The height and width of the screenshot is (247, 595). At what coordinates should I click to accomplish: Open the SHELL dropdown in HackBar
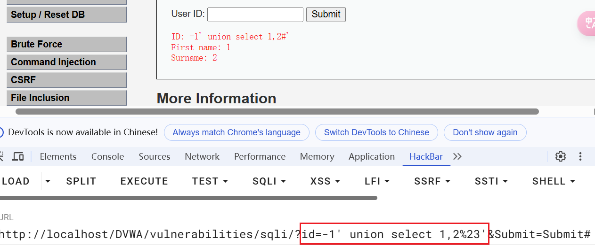click(554, 181)
